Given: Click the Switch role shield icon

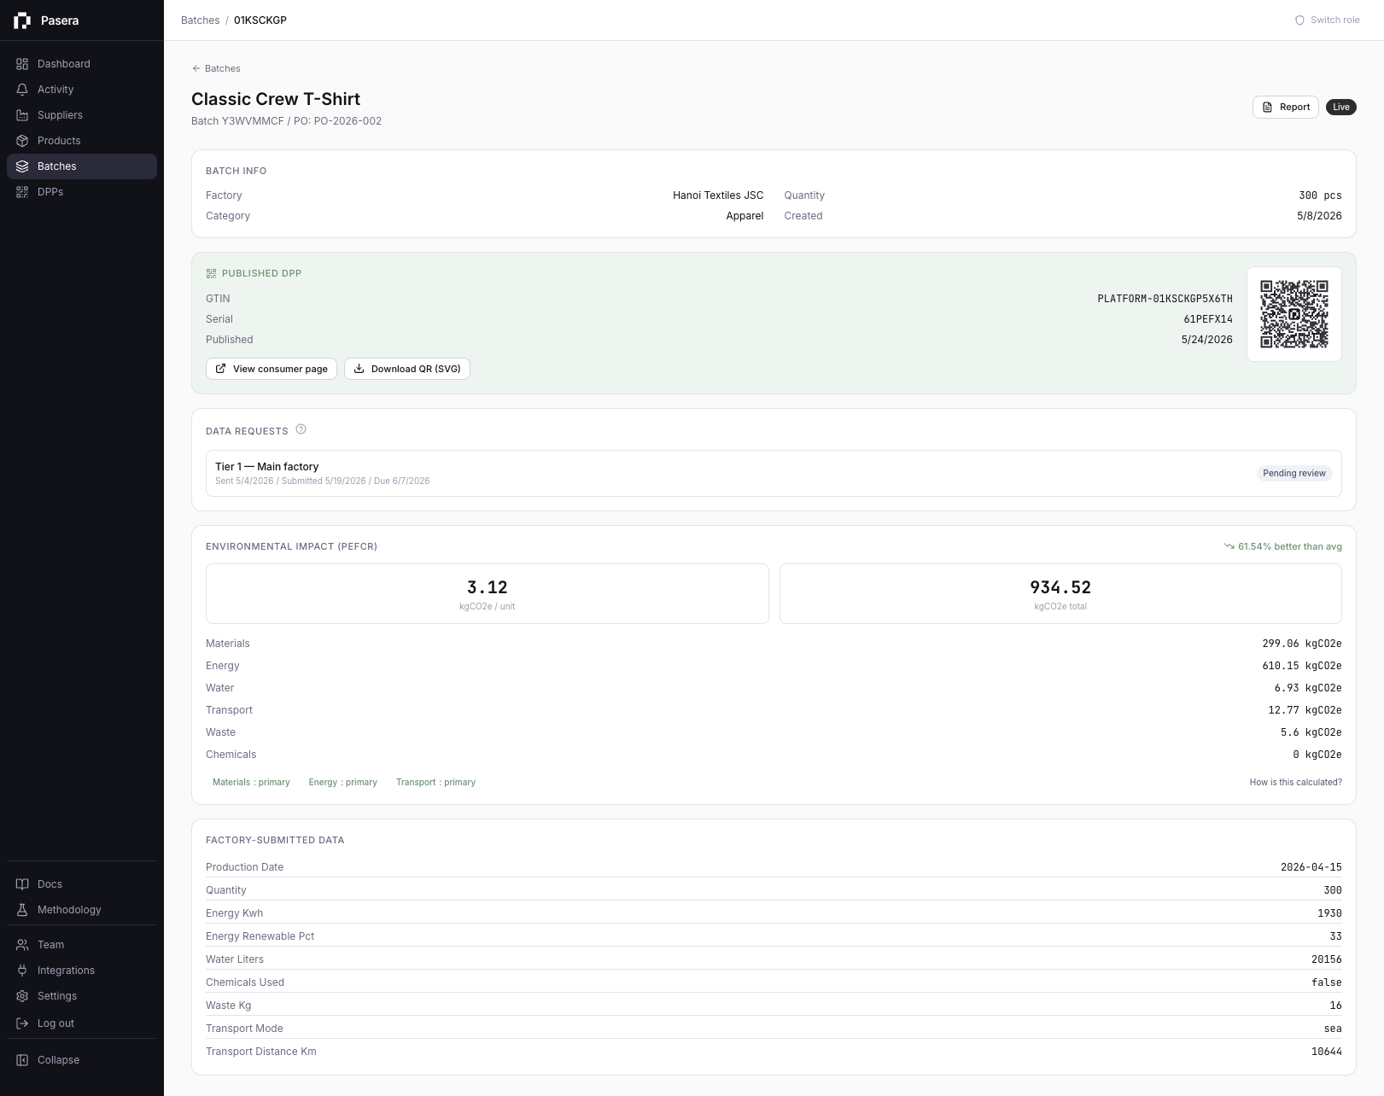Looking at the screenshot, I should coord(1299,20).
